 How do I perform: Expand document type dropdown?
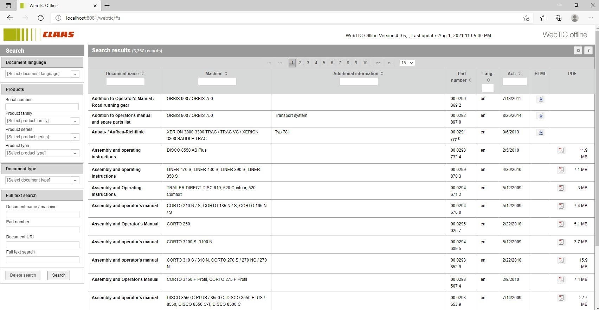(x=75, y=180)
